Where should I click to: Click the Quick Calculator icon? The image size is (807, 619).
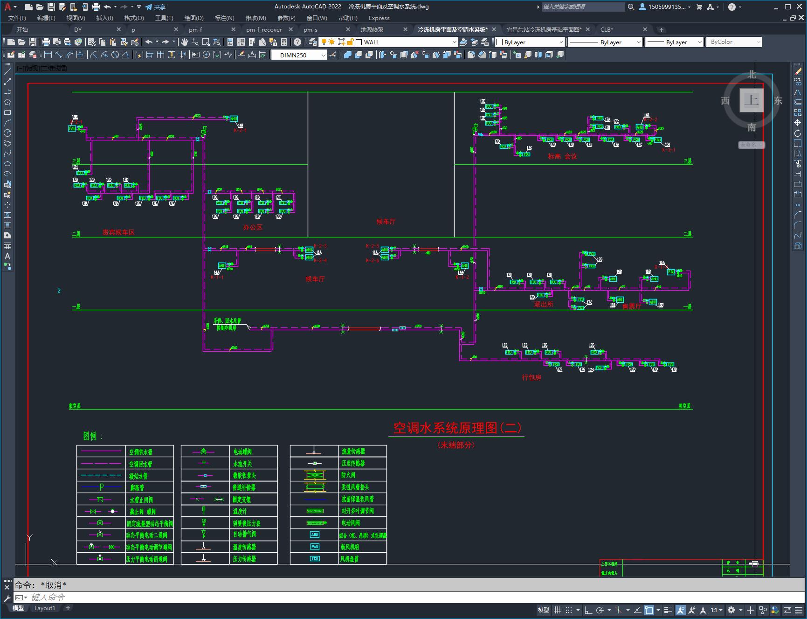point(284,42)
